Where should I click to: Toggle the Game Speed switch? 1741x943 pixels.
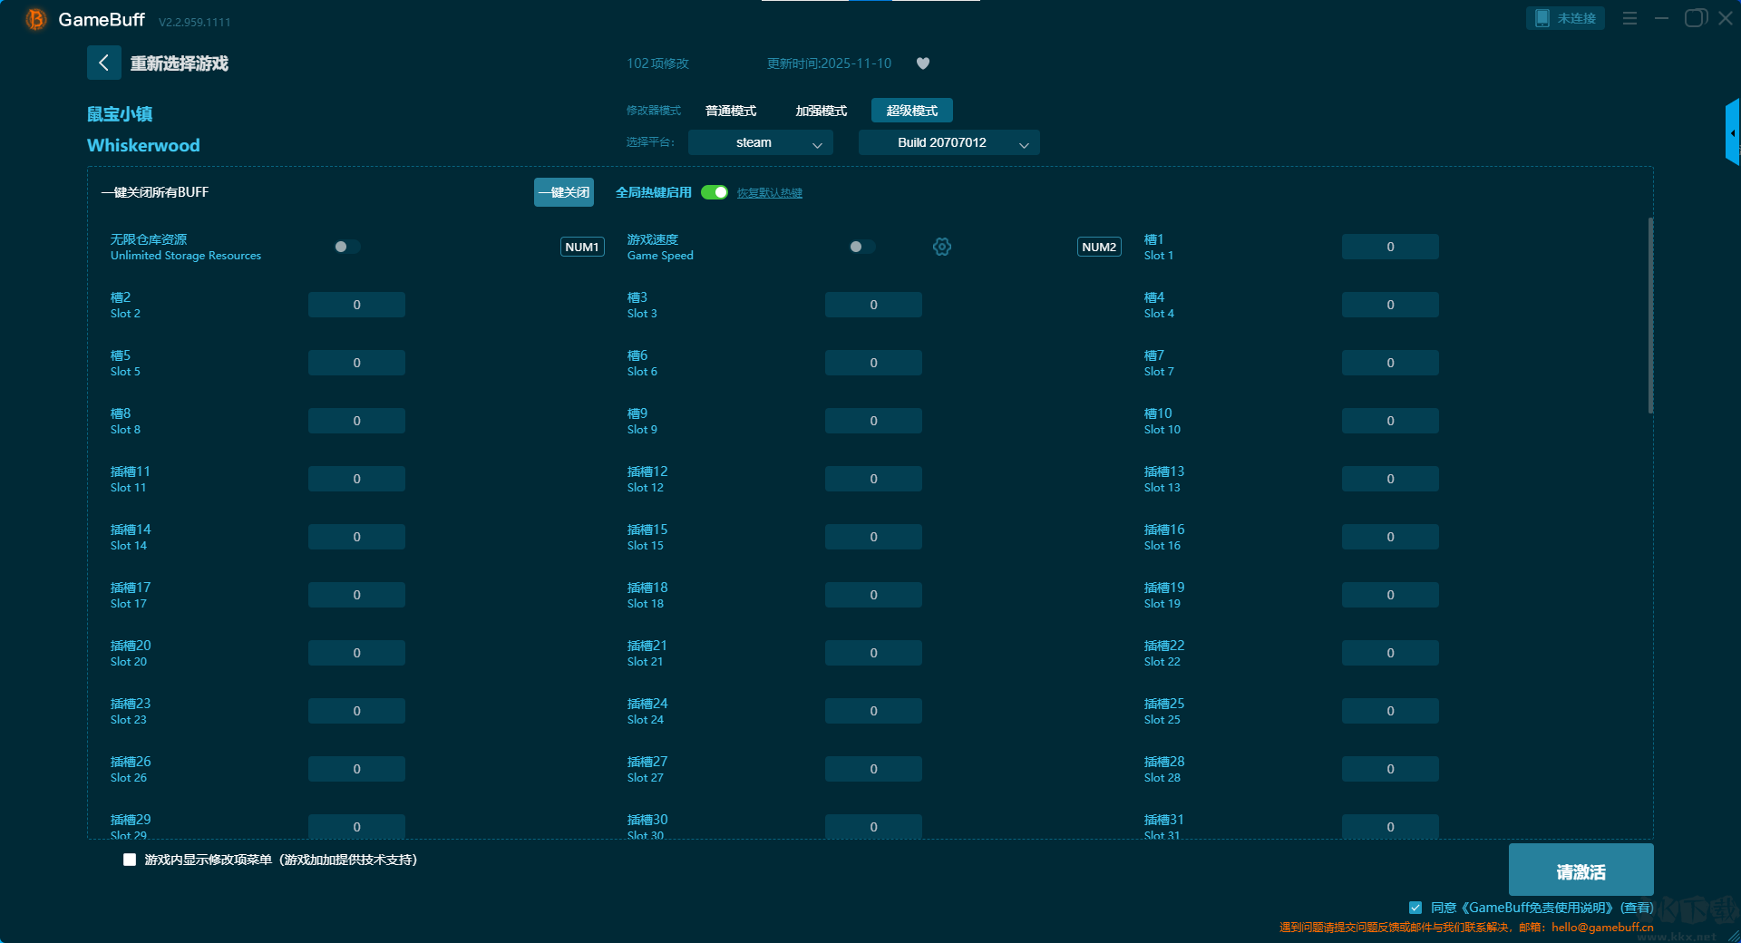tap(861, 247)
